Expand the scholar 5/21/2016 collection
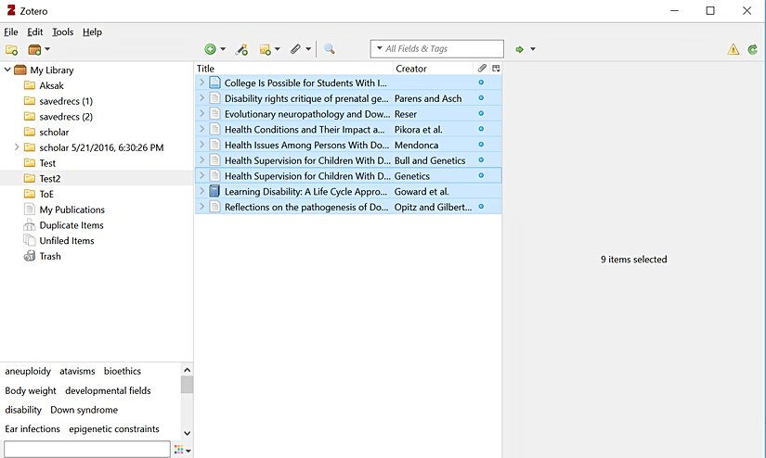Image resolution: width=766 pixels, height=458 pixels. click(17, 147)
